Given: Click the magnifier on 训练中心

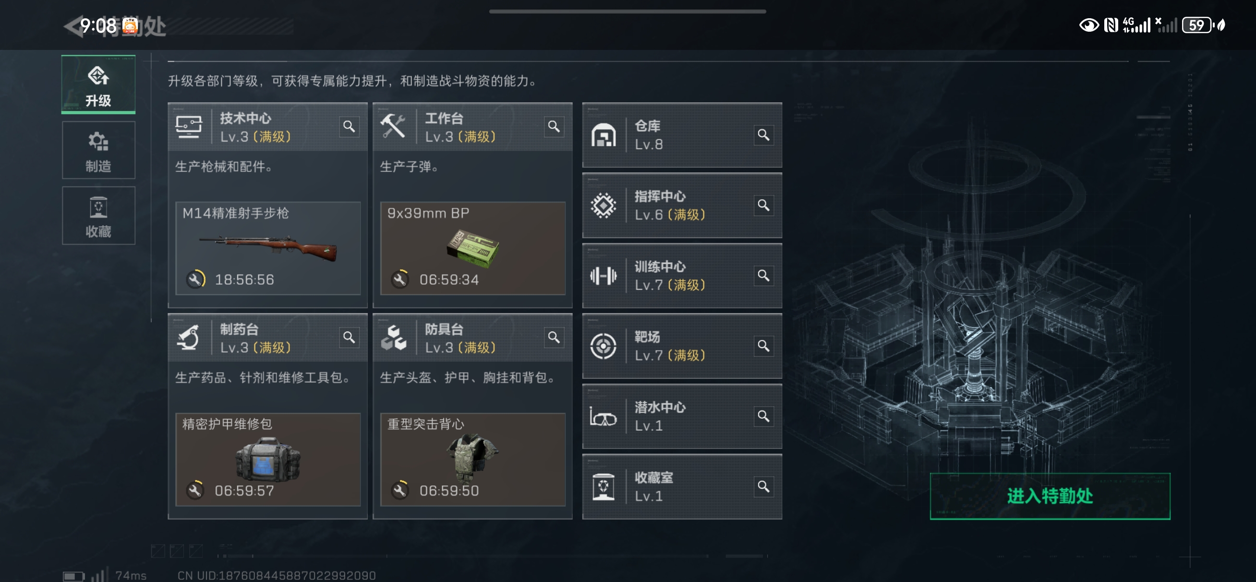Looking at the screenshot, I should [x=763, y=275].
